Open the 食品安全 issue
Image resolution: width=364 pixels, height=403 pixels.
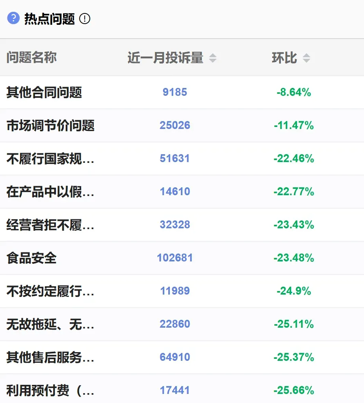32,258
